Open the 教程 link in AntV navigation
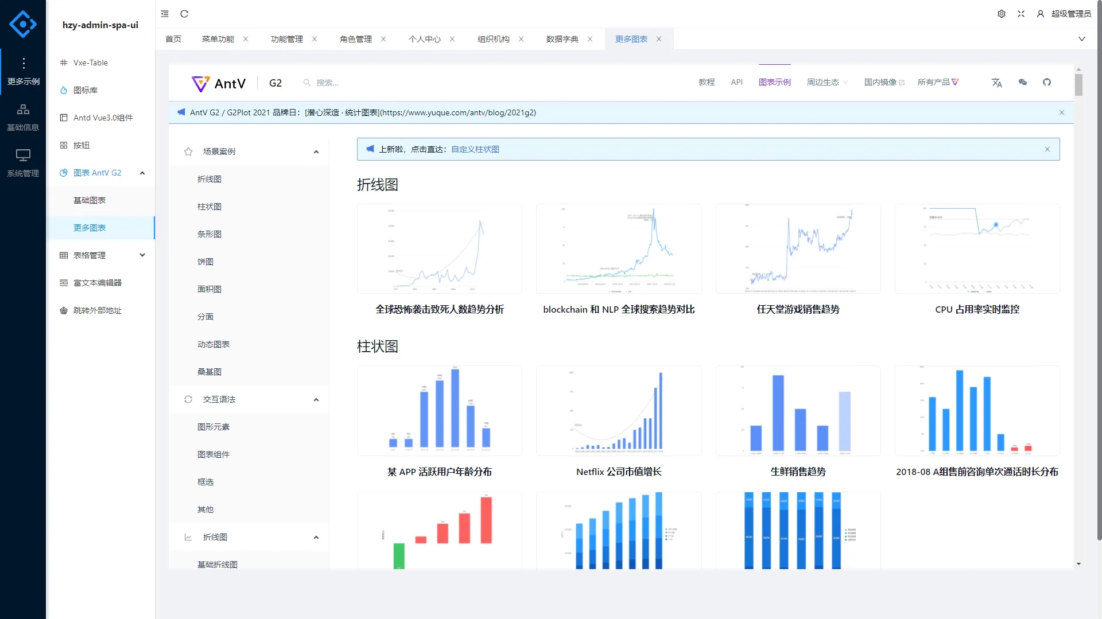Screen dimensions: 1102x619 707,82
